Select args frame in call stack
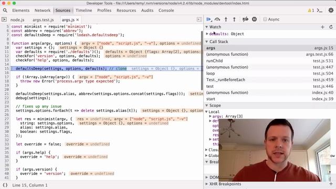 [x=270, y=48]
